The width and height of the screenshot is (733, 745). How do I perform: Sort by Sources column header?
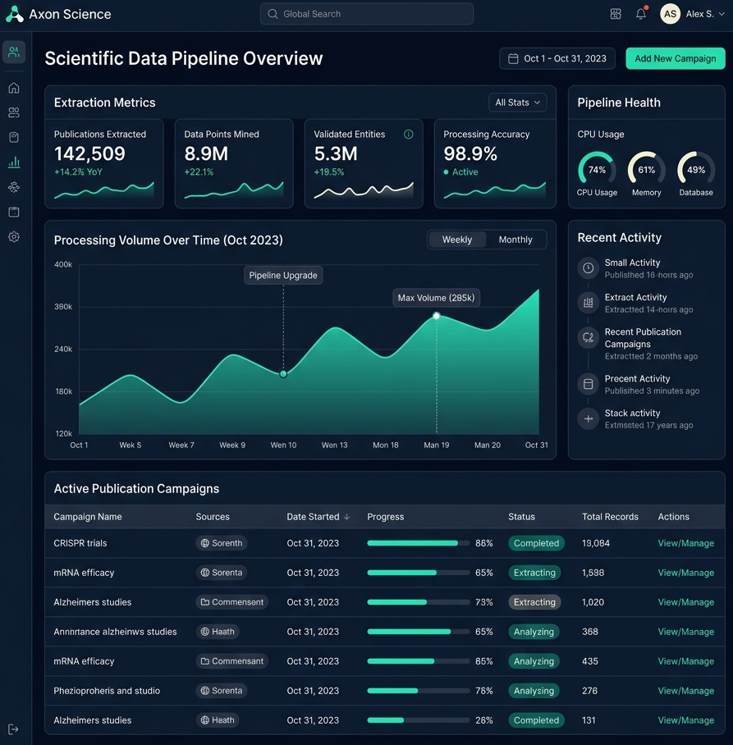point(213,516)
